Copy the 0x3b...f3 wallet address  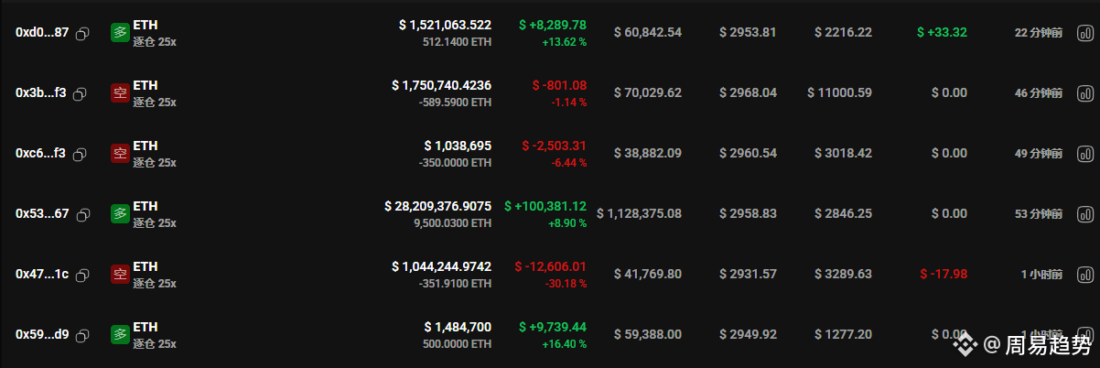click(80, 93)
